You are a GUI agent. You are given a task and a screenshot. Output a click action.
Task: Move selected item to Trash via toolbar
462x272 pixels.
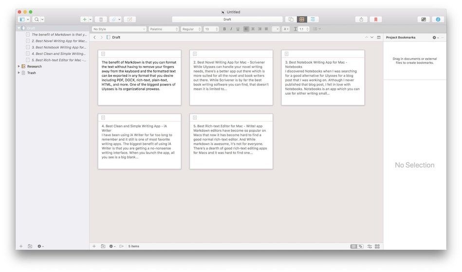[101, 19]
